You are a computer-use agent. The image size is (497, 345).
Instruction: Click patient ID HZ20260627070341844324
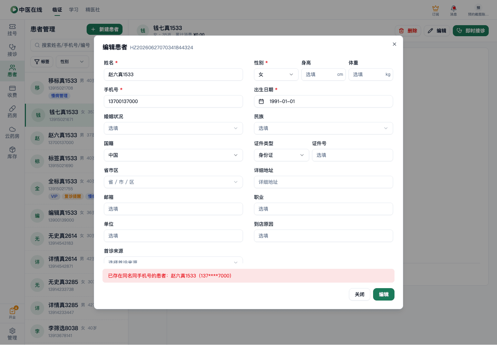(162, 48)
